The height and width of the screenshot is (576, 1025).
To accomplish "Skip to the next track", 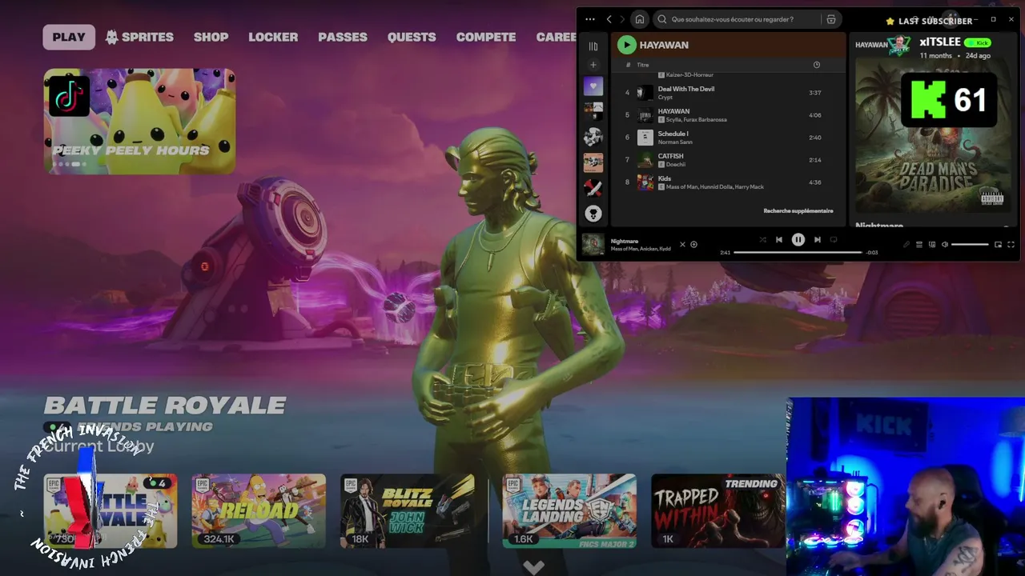I will 818,240.
